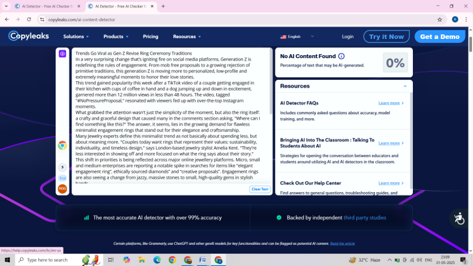Click the purple eye icon in sidebar
The image size is (473, 266).
click(63, 54)
